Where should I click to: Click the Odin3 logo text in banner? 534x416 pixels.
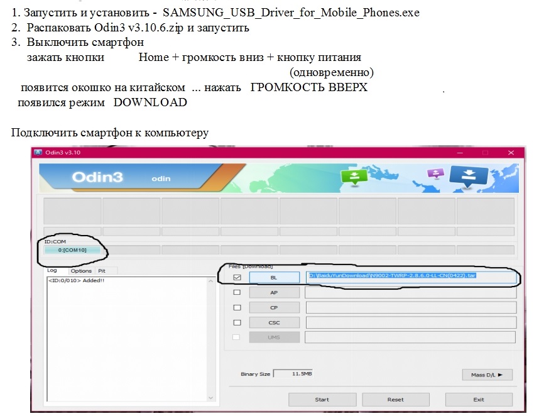pyautogui.click(x=97, y=177)
